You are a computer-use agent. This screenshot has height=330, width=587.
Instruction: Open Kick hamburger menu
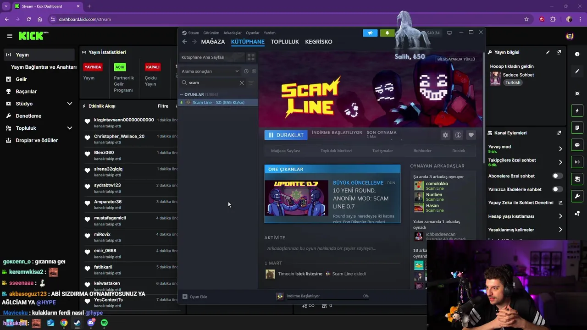click(x=10, y=36)
